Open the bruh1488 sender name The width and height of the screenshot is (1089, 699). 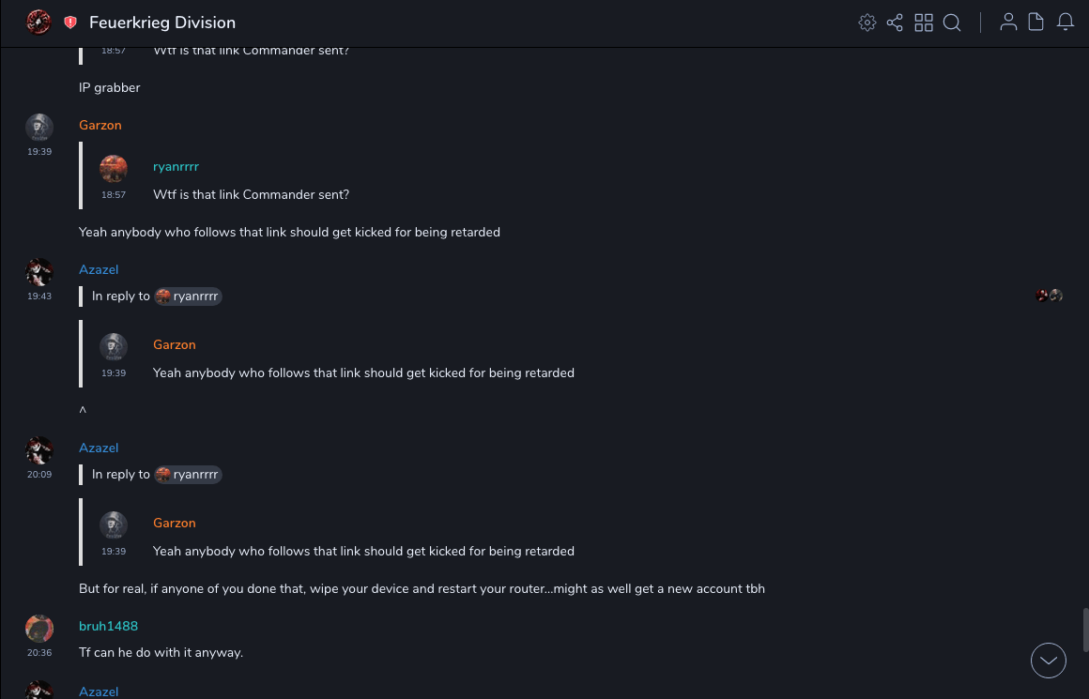click(108, 627)
